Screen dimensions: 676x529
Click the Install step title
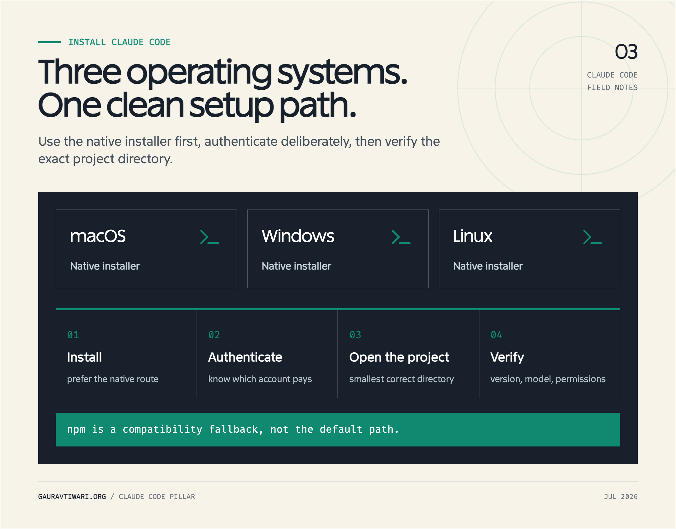84,357
